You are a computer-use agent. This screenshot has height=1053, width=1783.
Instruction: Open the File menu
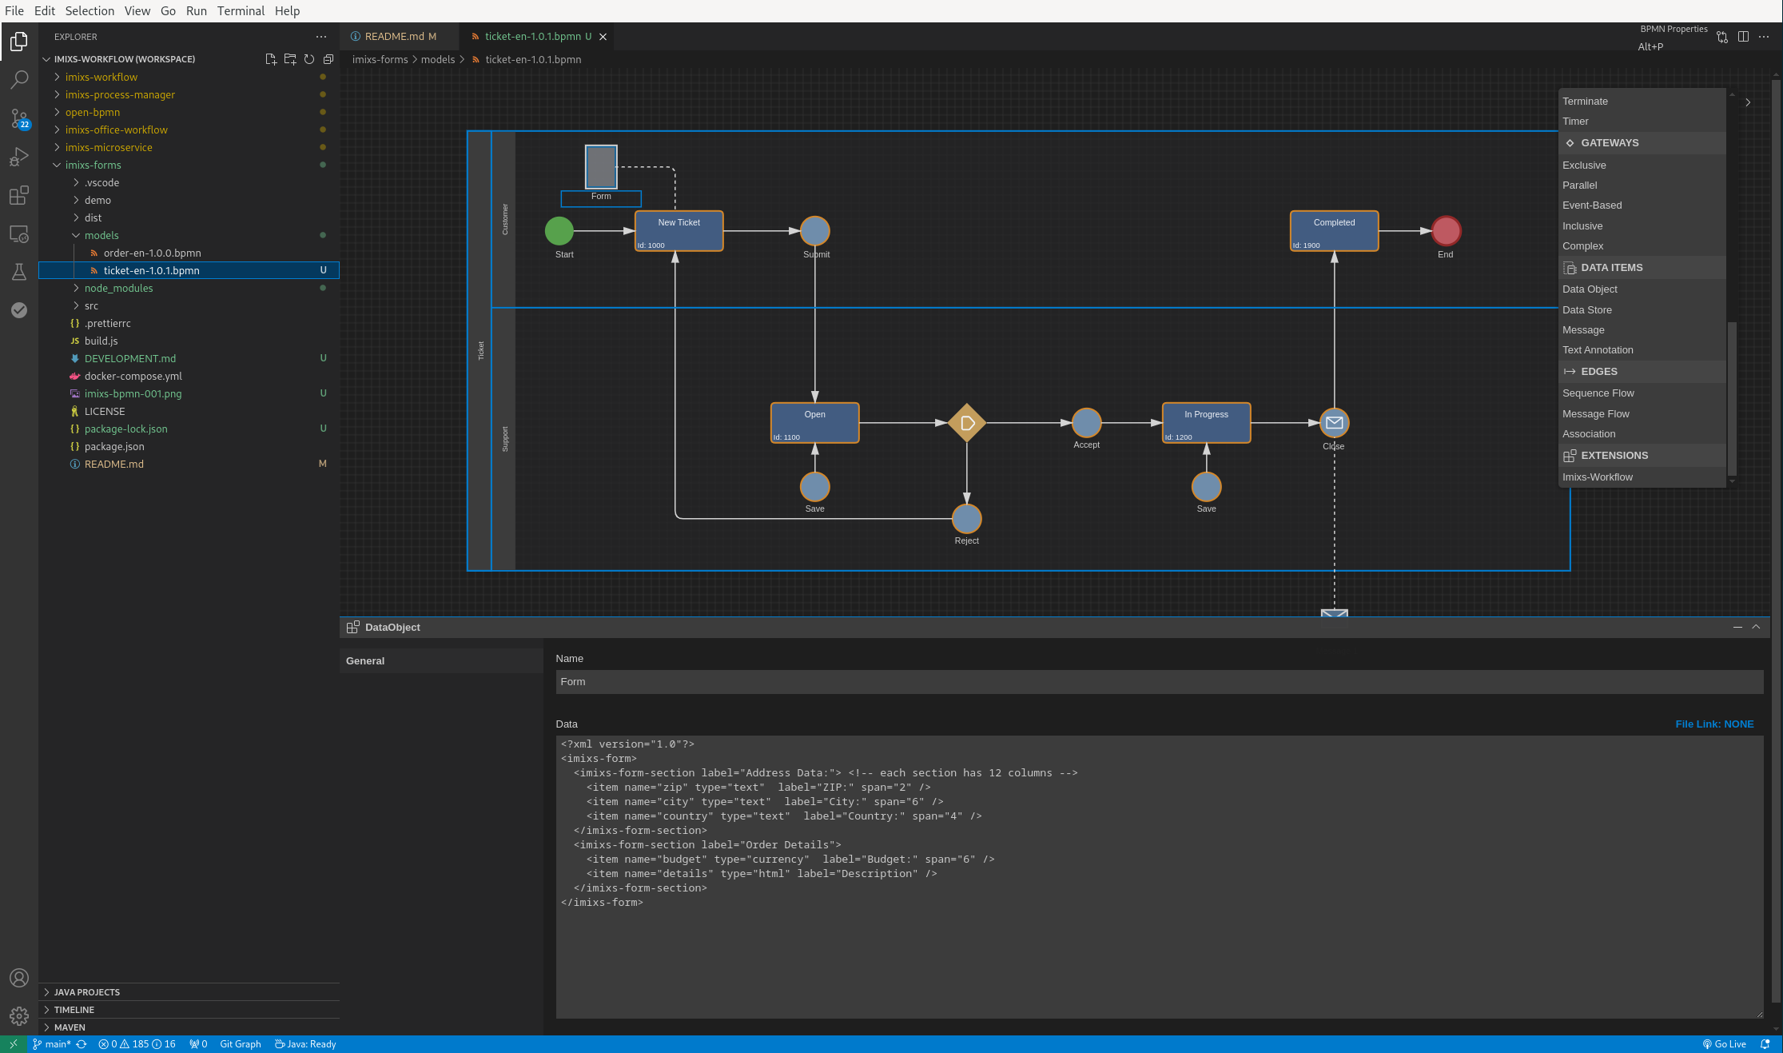coord(14,11)
